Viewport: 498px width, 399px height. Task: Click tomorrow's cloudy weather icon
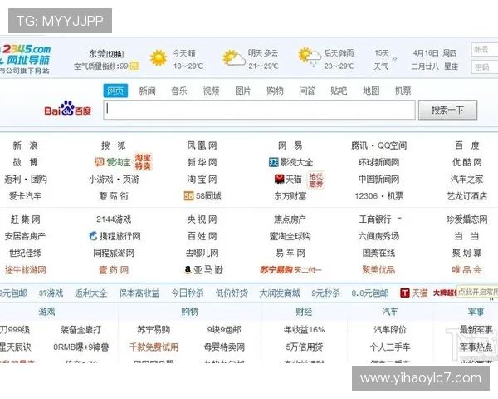(234, 58)
